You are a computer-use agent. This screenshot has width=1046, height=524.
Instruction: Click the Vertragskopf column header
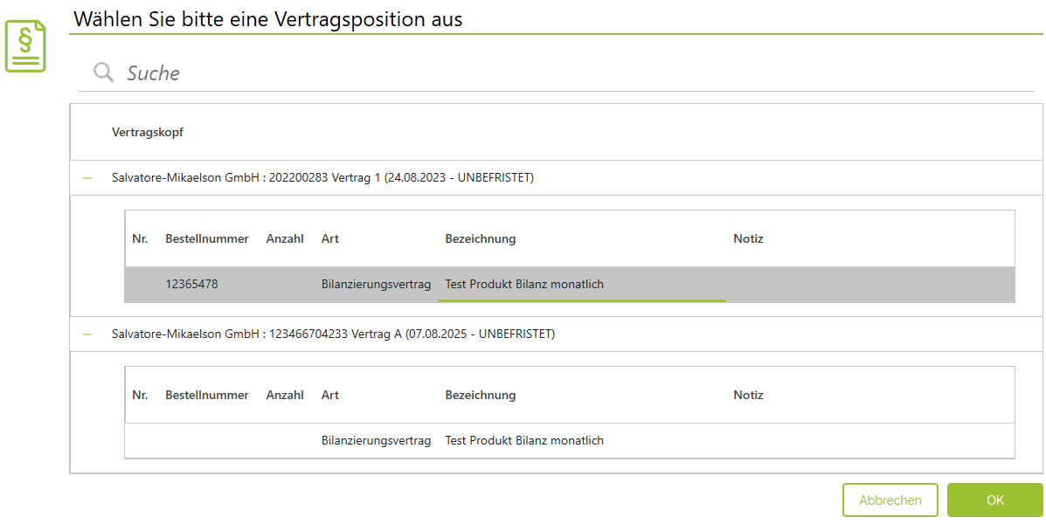[148, 133]
